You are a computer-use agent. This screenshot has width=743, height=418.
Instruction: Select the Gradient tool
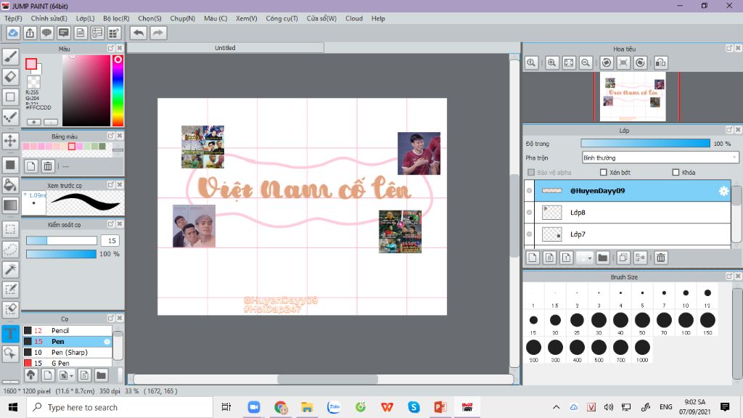click(x=10, y=205)
